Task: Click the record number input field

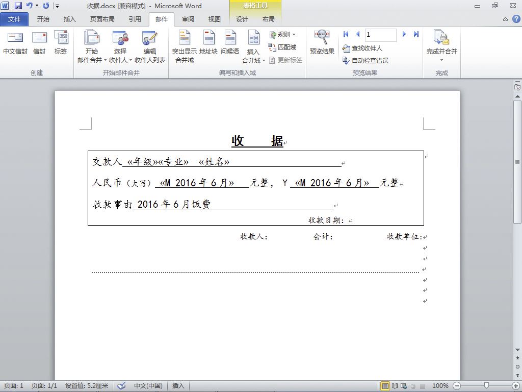Action: 380,34
